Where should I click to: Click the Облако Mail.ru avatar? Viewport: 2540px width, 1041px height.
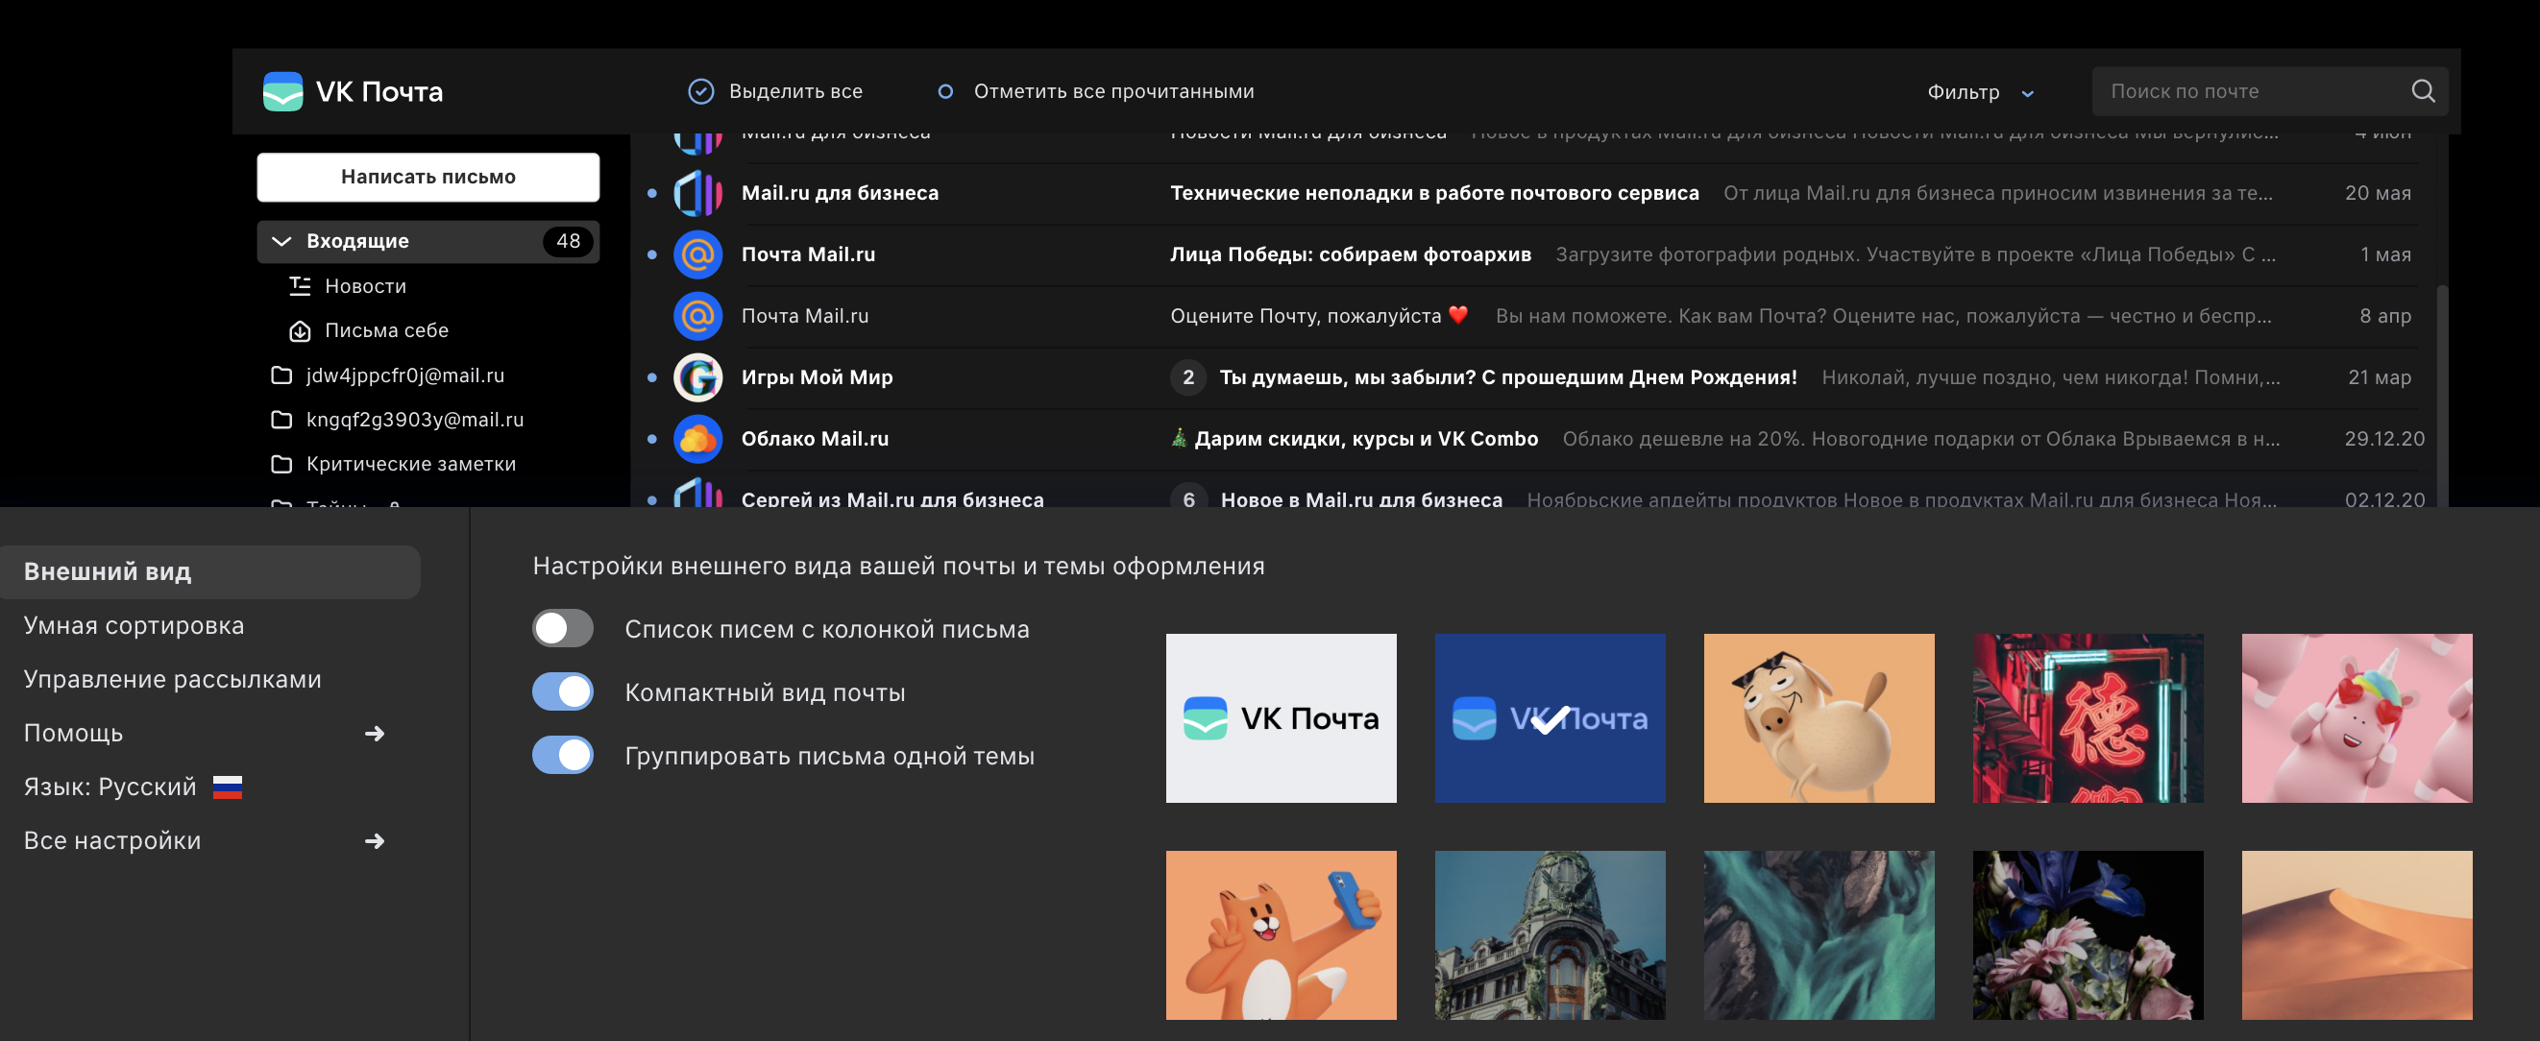click(698, 439)
